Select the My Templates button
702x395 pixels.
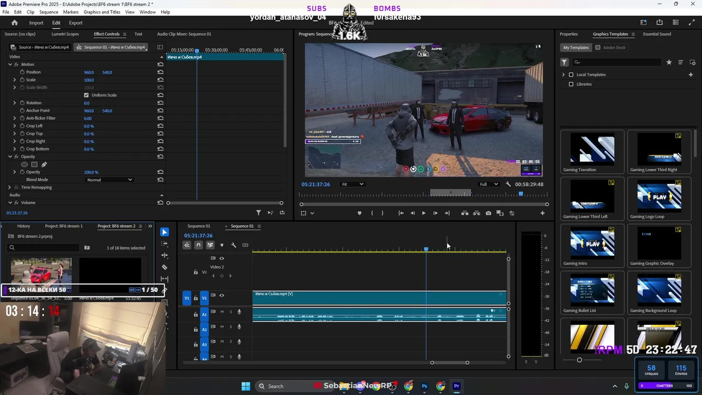(576, 47)
